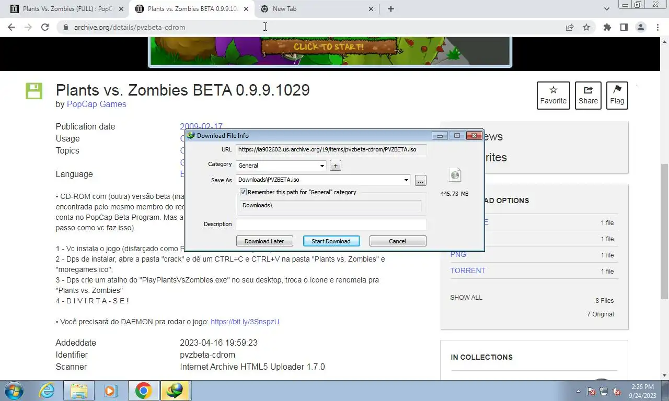Switch to Plants Vs. Zombies (FULL) tab

point(67,9)
